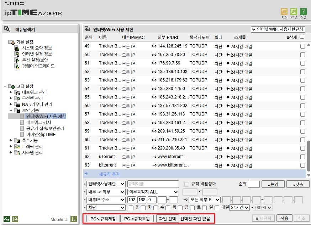Click the PC<-규칙저장 button

tap(103, 219)
